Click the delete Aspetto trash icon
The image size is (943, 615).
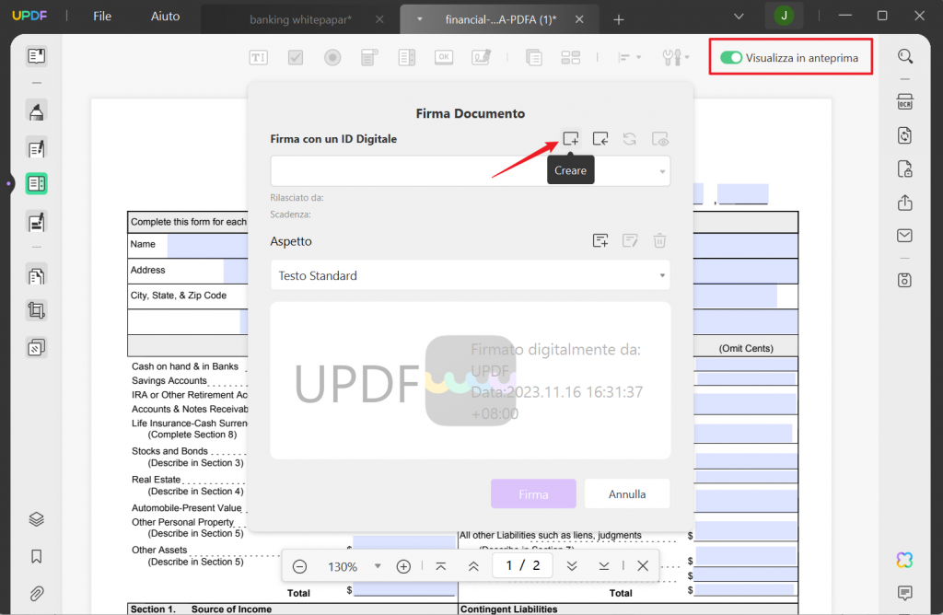(x=659, y=240)
